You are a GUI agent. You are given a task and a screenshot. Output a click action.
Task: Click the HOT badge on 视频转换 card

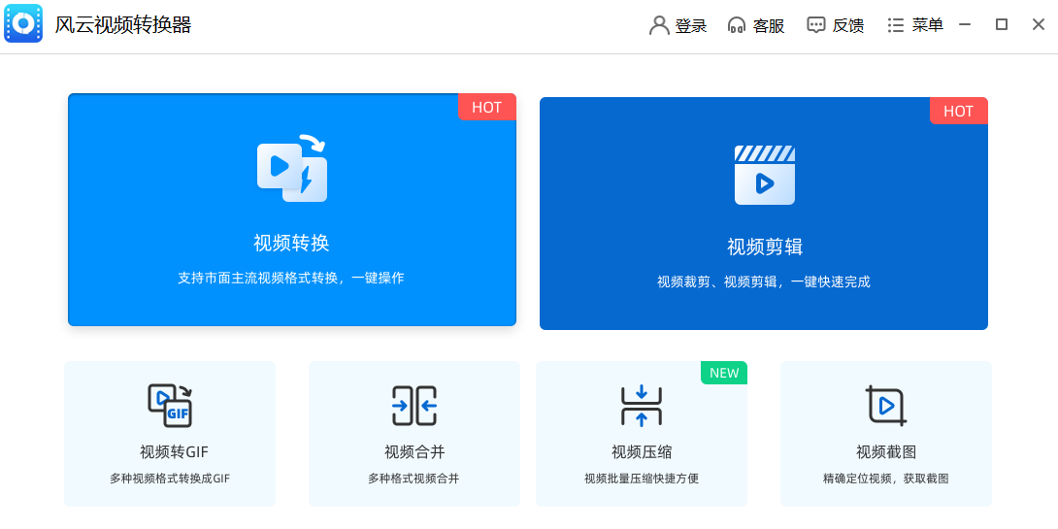pyautogui.click(x=486, y=107)
